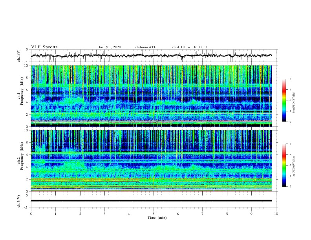Click time axis tick label "7"
This screenshot has width=311, height=240.
point(203,214)
